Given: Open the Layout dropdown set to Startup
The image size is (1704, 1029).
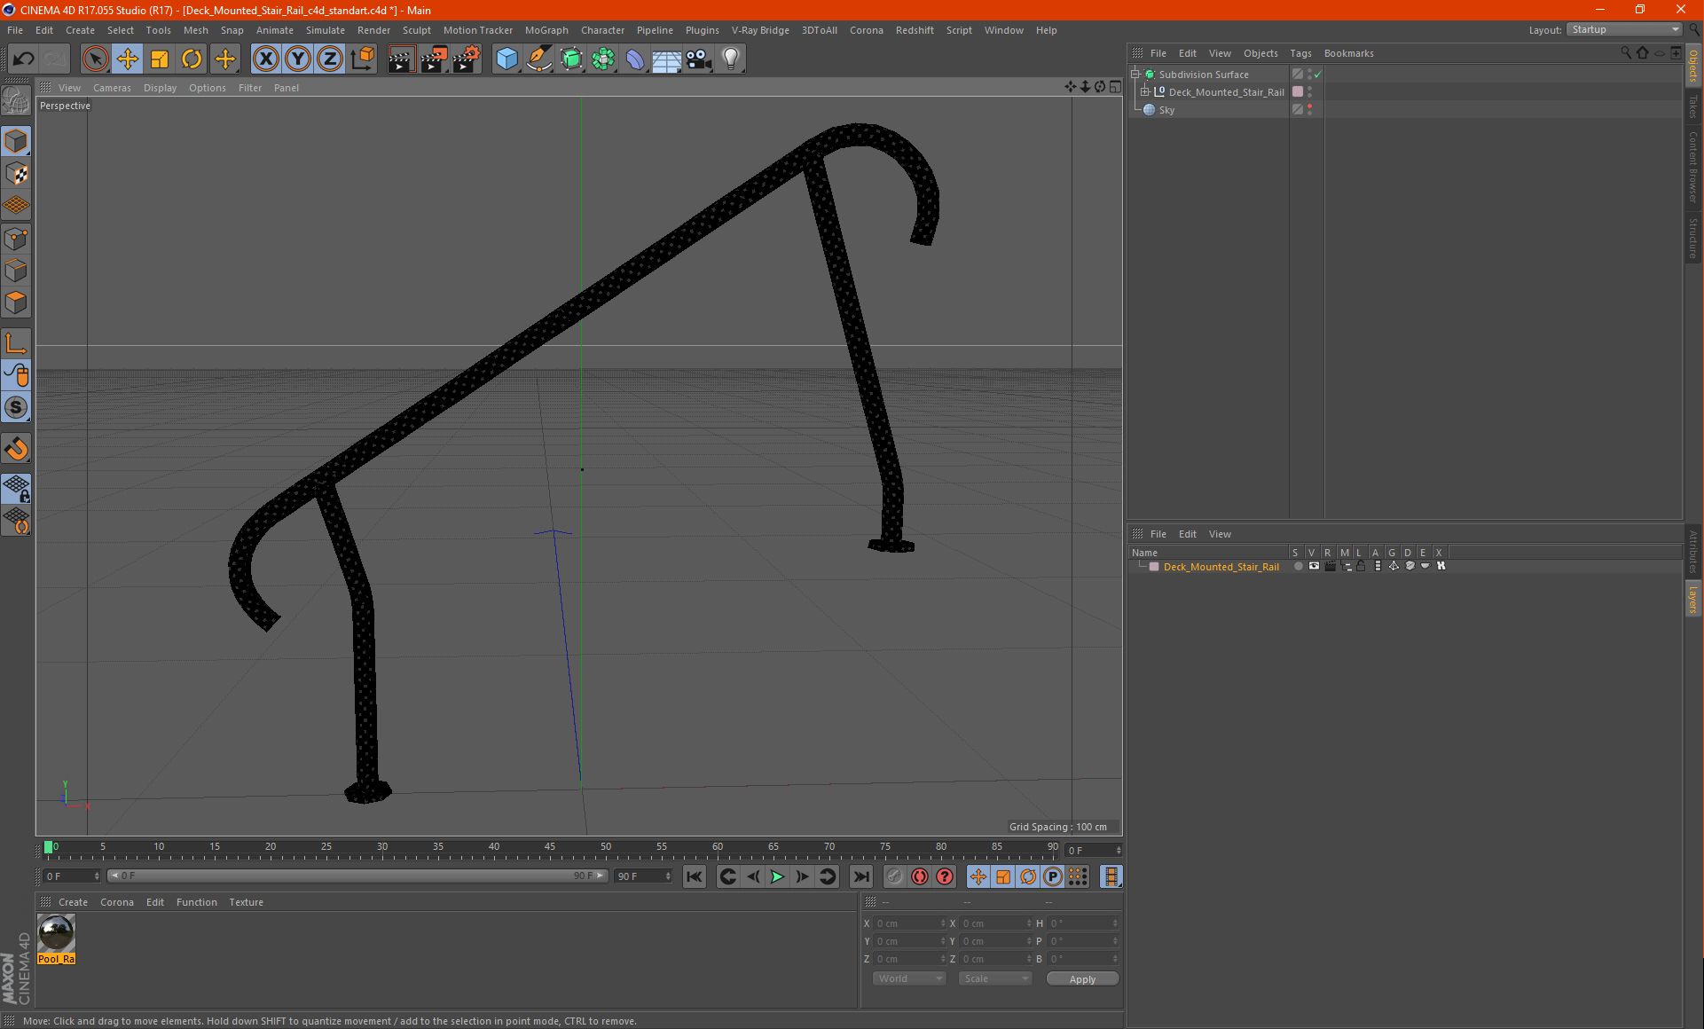Looking at the screenshot, I should pos(1624,29).
